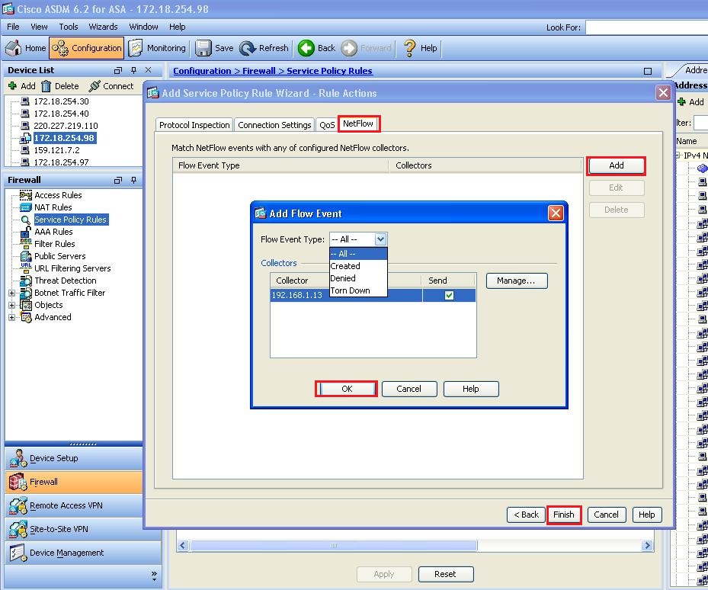Switch to the Connection Settings tab
Viewport: 708px width, 590px height.
click(274, 124)
